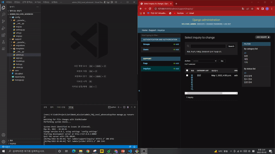Open the 편집(E) menu in VS Code
The height and width of the screenshot is (154, 275).
pos(17,2)
